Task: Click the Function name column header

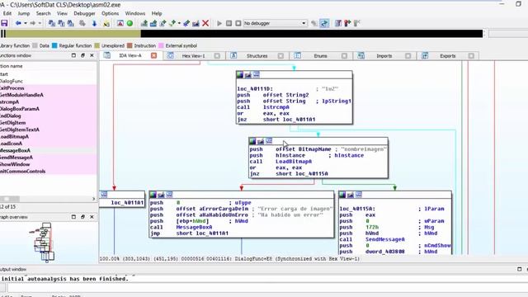Action: click(x=48, y=66)
